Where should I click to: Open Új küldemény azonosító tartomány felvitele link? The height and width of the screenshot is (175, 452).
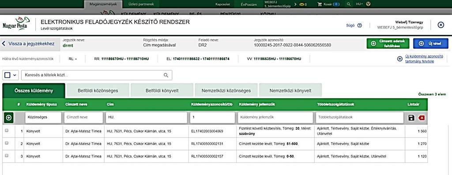[424, 59]
